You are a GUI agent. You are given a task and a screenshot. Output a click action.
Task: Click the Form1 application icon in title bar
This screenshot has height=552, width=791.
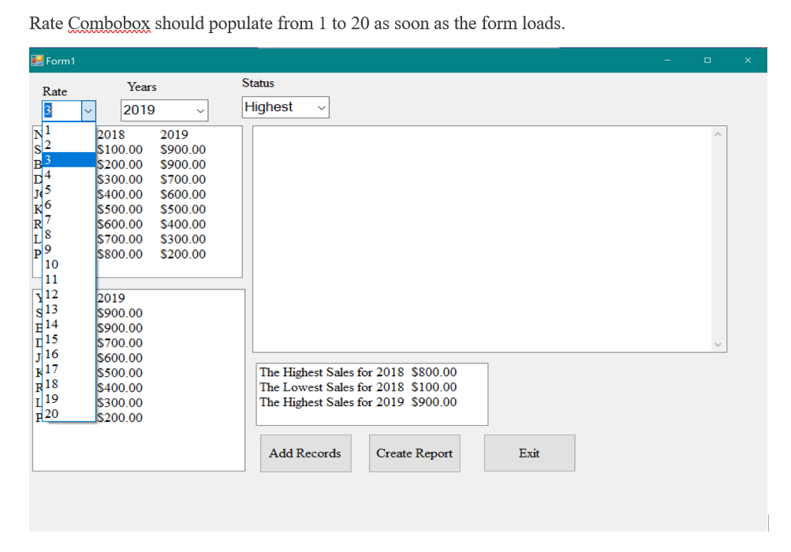(x=38, y=60)
